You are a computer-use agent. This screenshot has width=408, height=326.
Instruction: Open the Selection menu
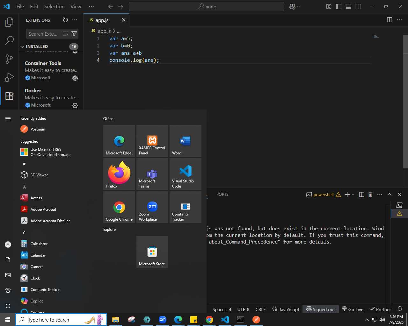pos(55,6)
